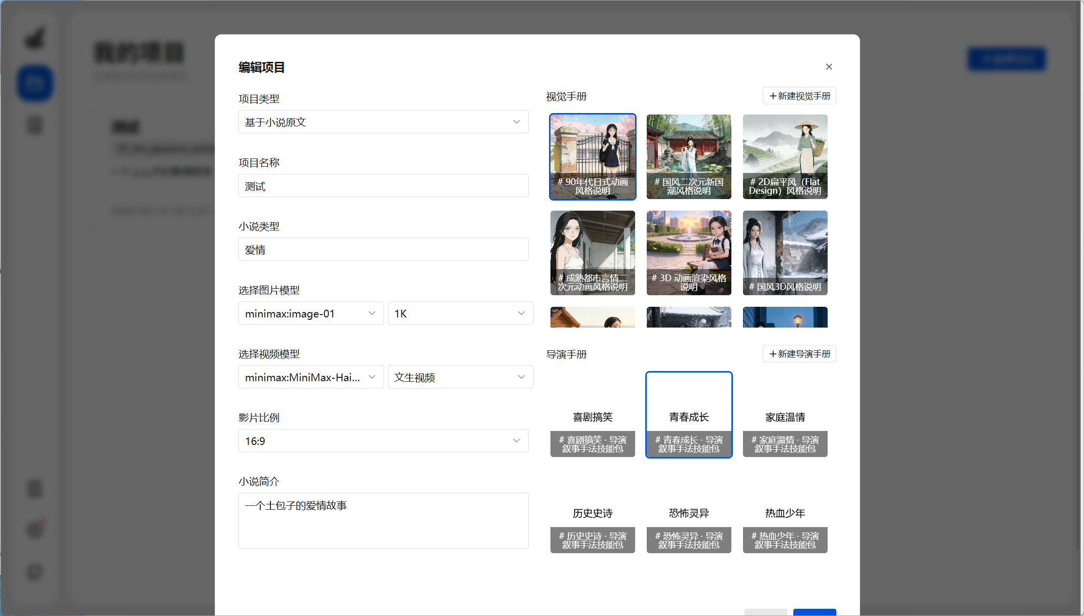Click the gray cancel button at dialog bottom
The image size is (1084, 616).
766,612
